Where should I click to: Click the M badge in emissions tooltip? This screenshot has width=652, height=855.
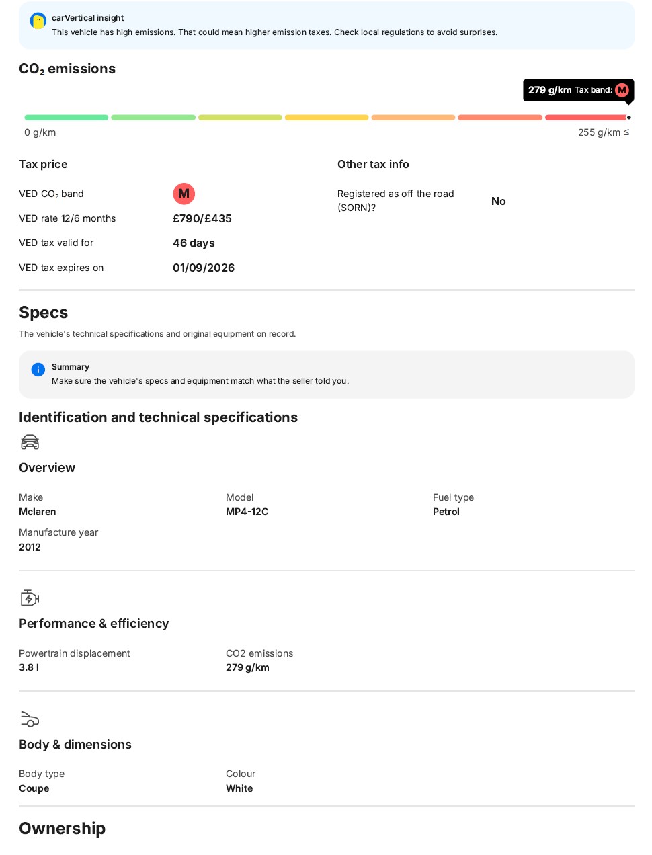(622, 90)
